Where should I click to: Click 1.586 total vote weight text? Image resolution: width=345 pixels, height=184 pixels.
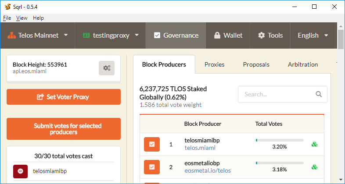coord(170,105)
